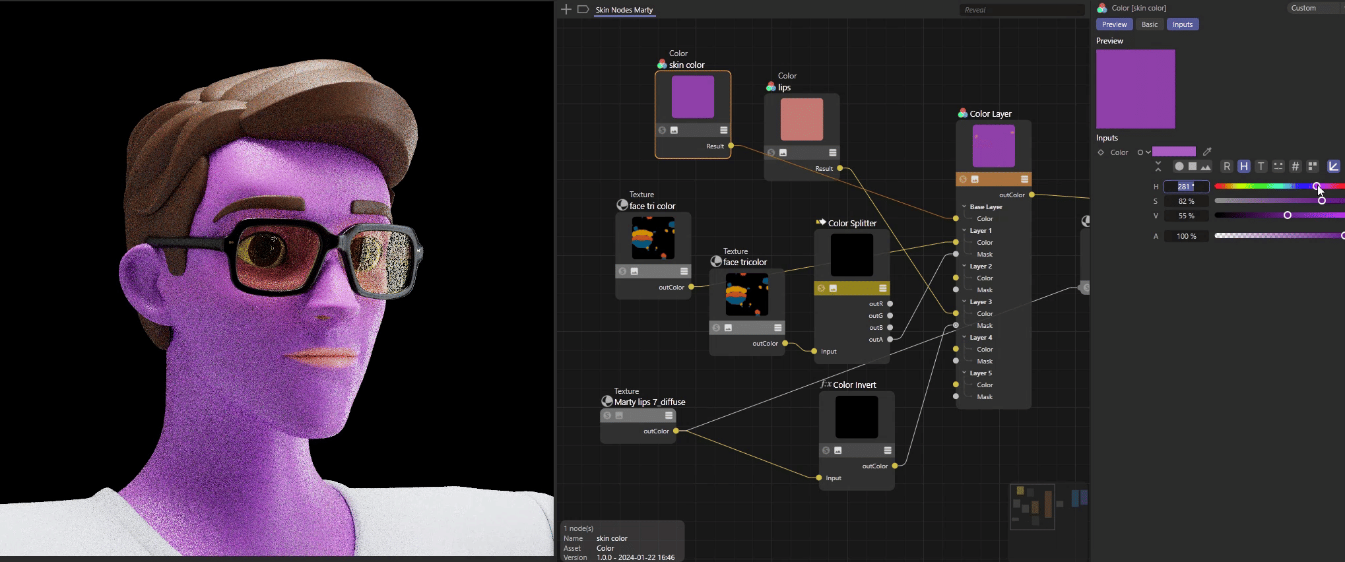Select the Skin Nodes Marty tab
The width and height of the screenshot is (1345, 562).
pyautogui.click(x=624, y=10)
